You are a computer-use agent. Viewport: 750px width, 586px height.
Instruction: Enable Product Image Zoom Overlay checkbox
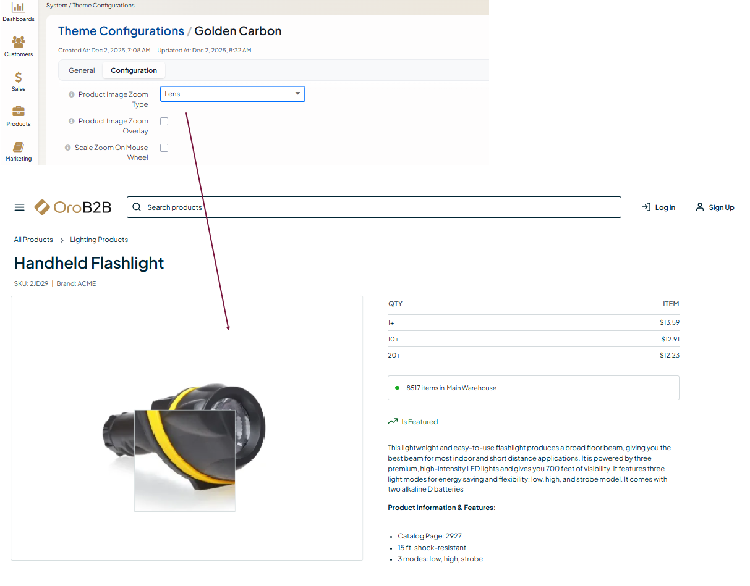pyautogui.click(x=164, y=122)
